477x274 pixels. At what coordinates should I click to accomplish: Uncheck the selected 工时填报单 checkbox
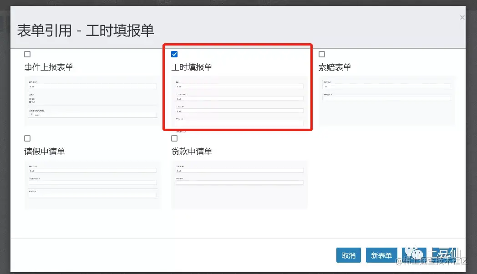174,54
